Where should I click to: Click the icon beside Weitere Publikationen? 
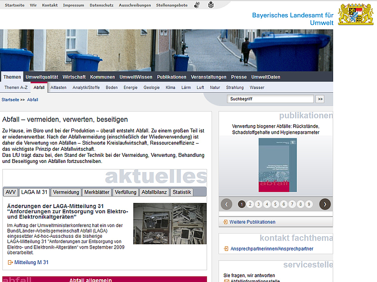click(x=225, y=222)
